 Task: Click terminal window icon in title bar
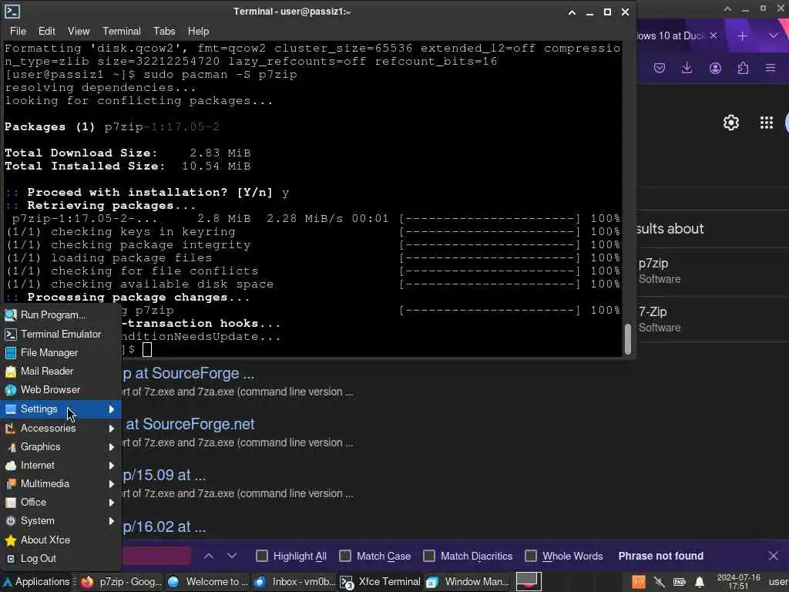[12, 12]
